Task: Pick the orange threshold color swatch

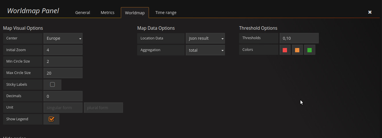Action: point(297,50)
